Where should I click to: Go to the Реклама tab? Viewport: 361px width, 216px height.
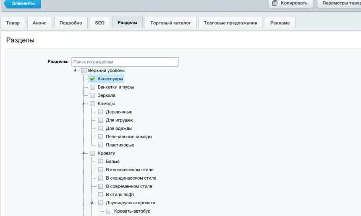(280, 23)
